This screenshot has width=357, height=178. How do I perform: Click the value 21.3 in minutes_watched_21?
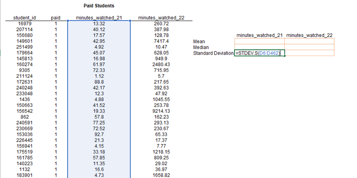click(x=99, y=140)
